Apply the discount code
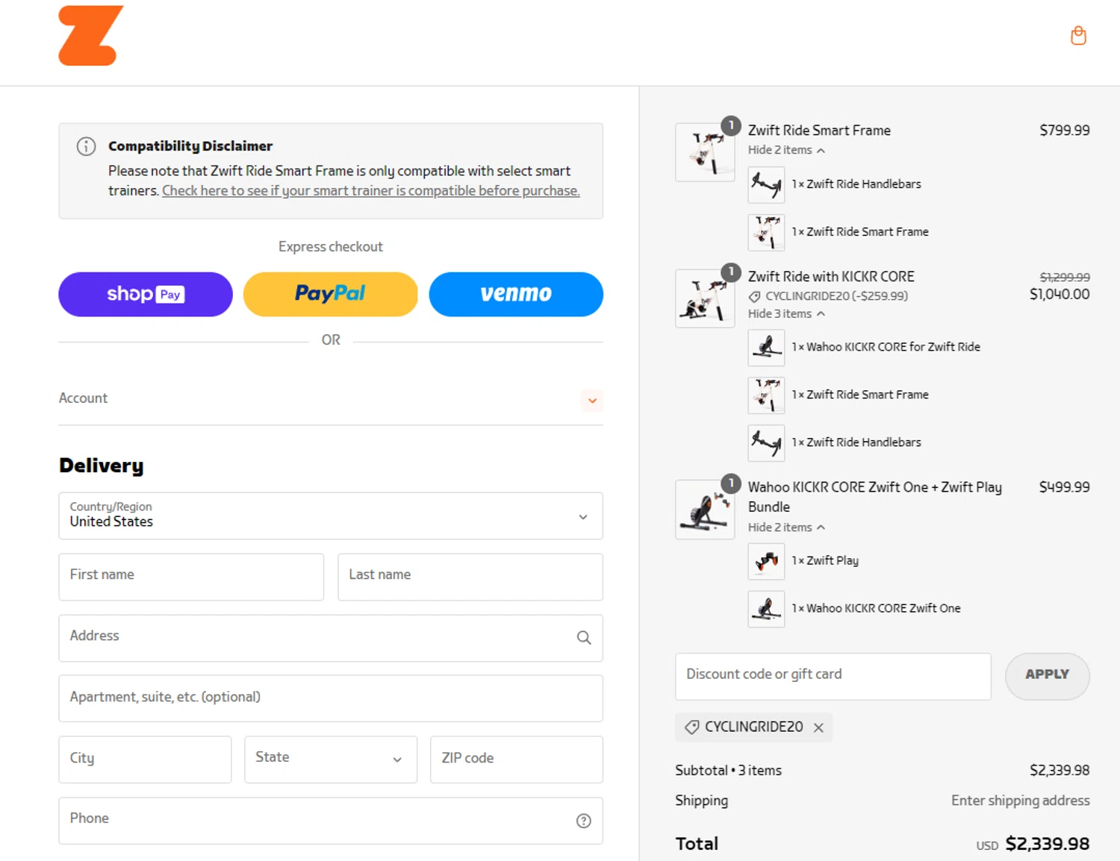1120x861 pixels. (1047, 676)
